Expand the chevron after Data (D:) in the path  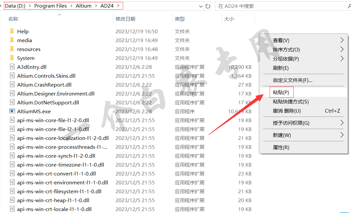pos(30,6)
